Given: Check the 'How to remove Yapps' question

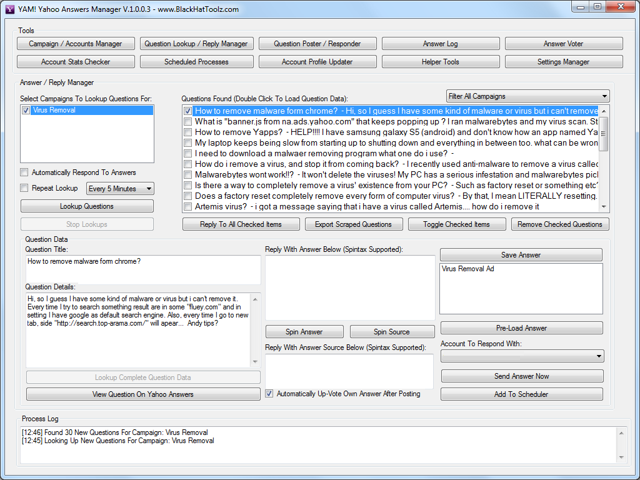Looking at the screenshot, I should coord(187,132).
